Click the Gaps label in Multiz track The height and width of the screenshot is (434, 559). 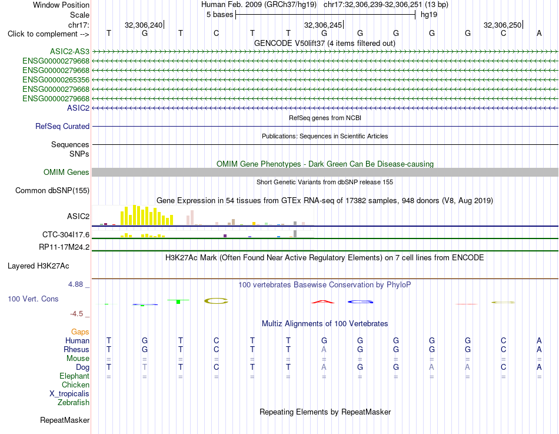pyautogui.click(x=80, y=332)
